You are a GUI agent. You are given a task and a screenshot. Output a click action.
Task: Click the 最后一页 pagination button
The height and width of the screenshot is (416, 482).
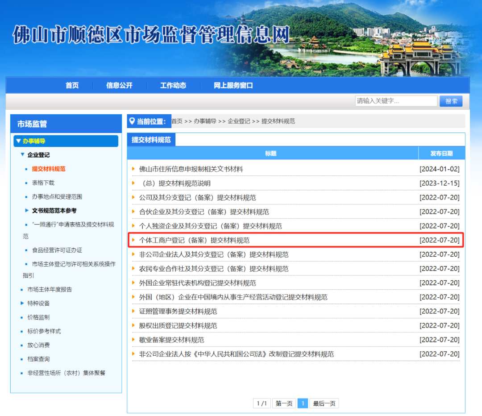point(324,403)
